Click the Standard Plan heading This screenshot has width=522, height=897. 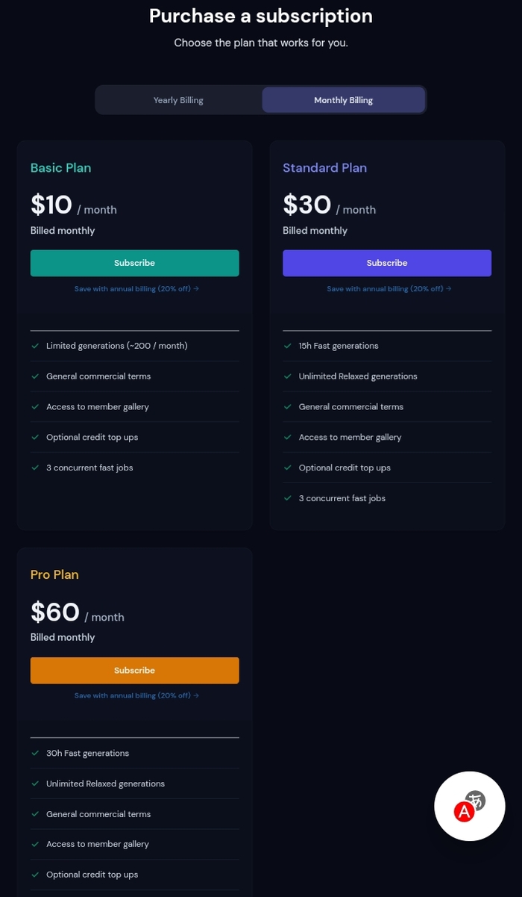tap(324, 168)
